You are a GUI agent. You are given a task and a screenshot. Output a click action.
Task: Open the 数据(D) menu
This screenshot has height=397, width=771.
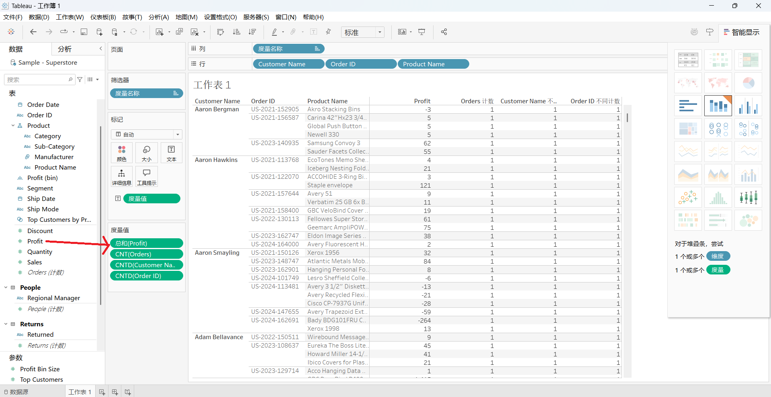39,17
